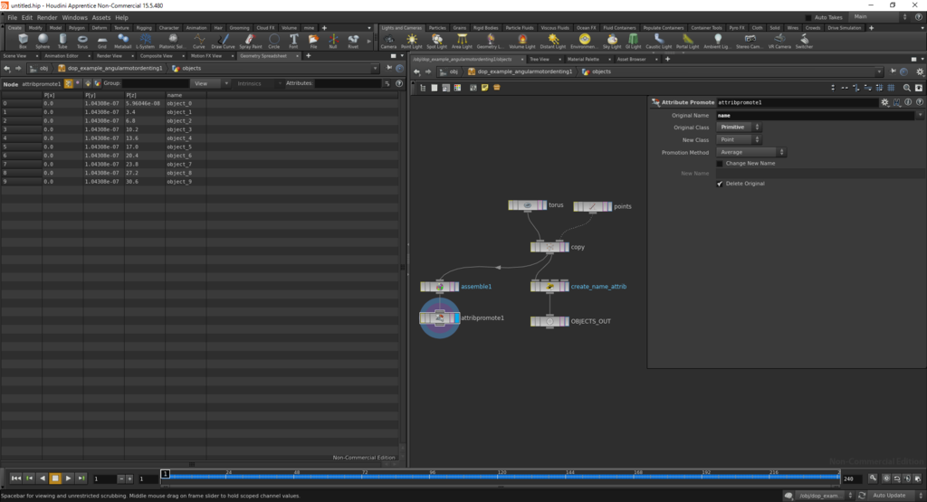Select the assemble1 node
The height and width of the screenshot is (502, 927).
439,287
